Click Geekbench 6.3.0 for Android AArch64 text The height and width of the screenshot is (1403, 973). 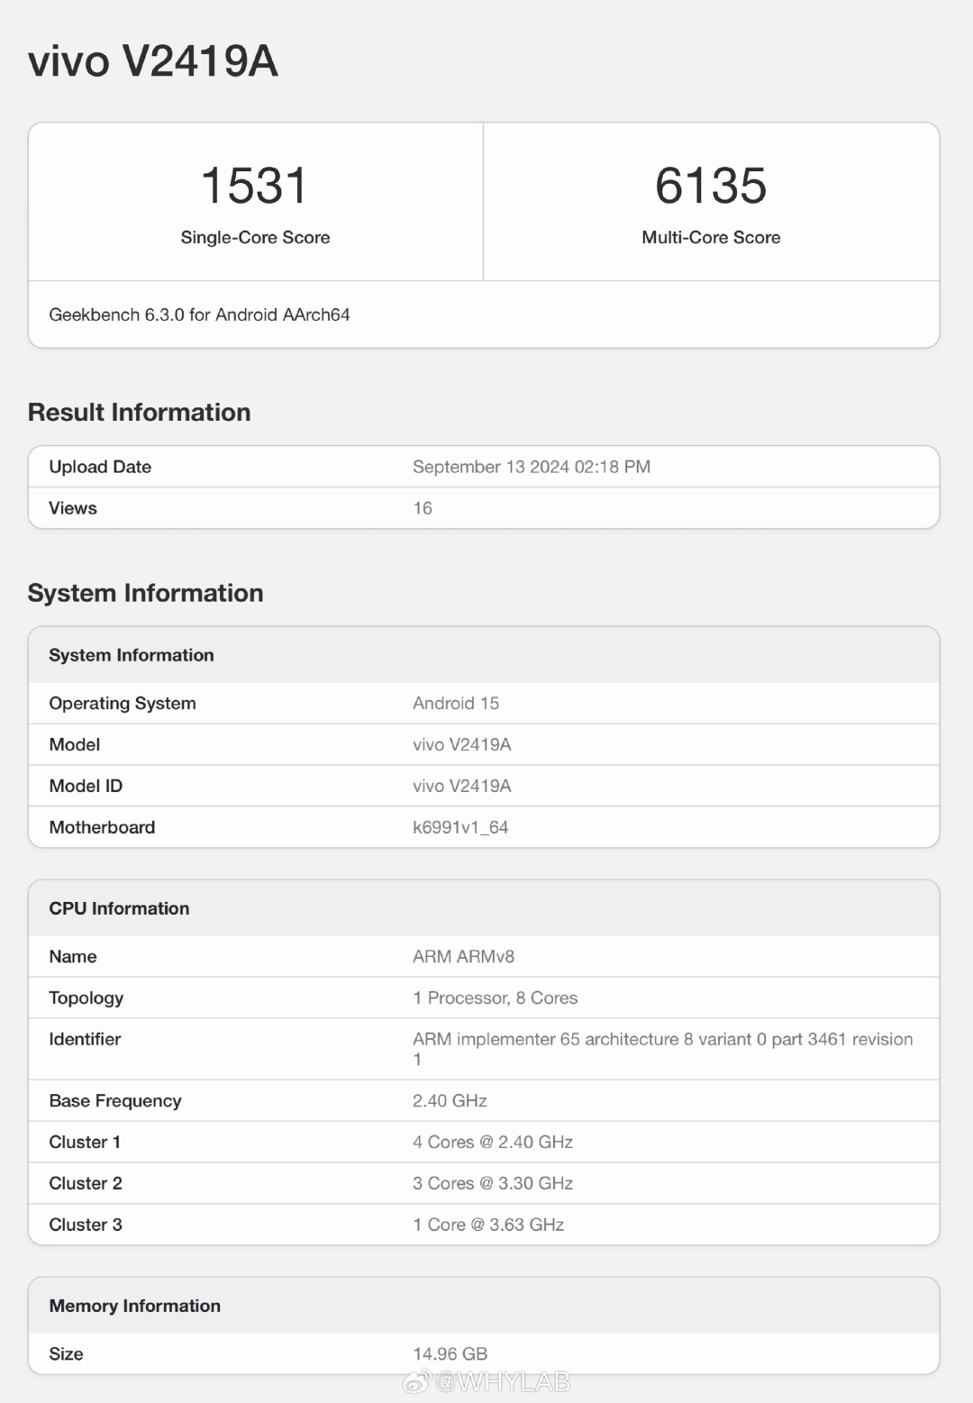pos(199,314)
